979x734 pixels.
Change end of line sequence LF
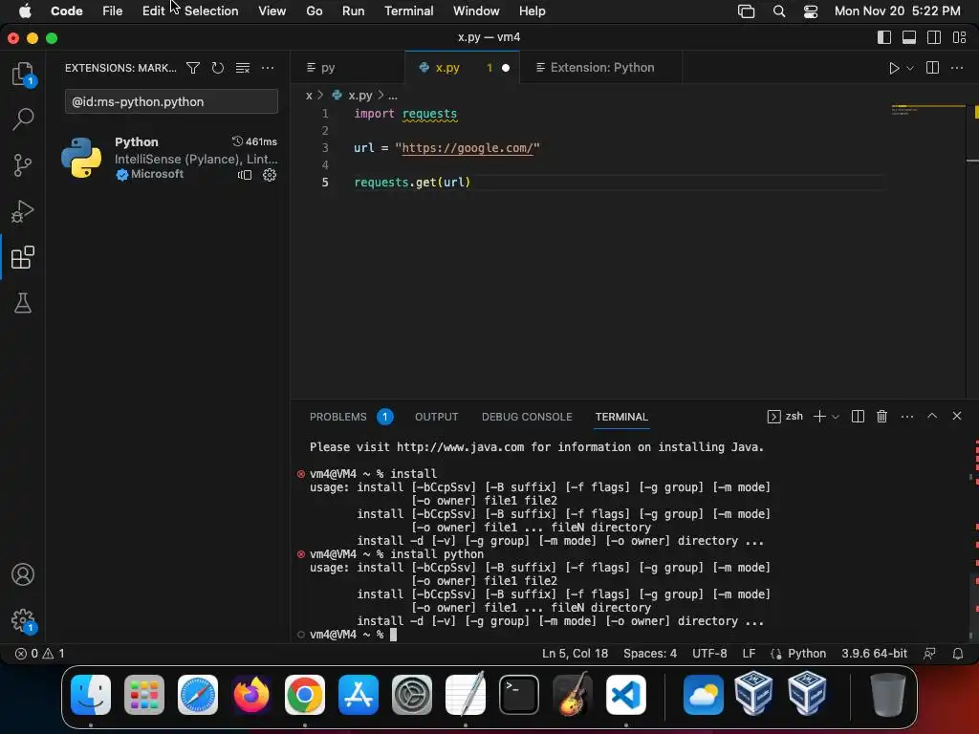(x=749, y=654)
